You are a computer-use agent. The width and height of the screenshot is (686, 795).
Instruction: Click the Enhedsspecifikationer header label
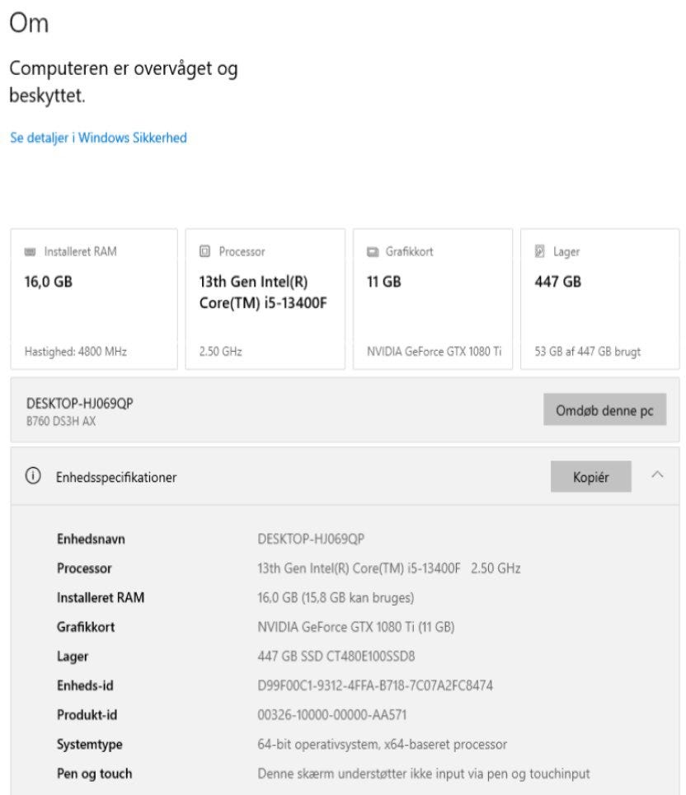[x=116, y=477]
